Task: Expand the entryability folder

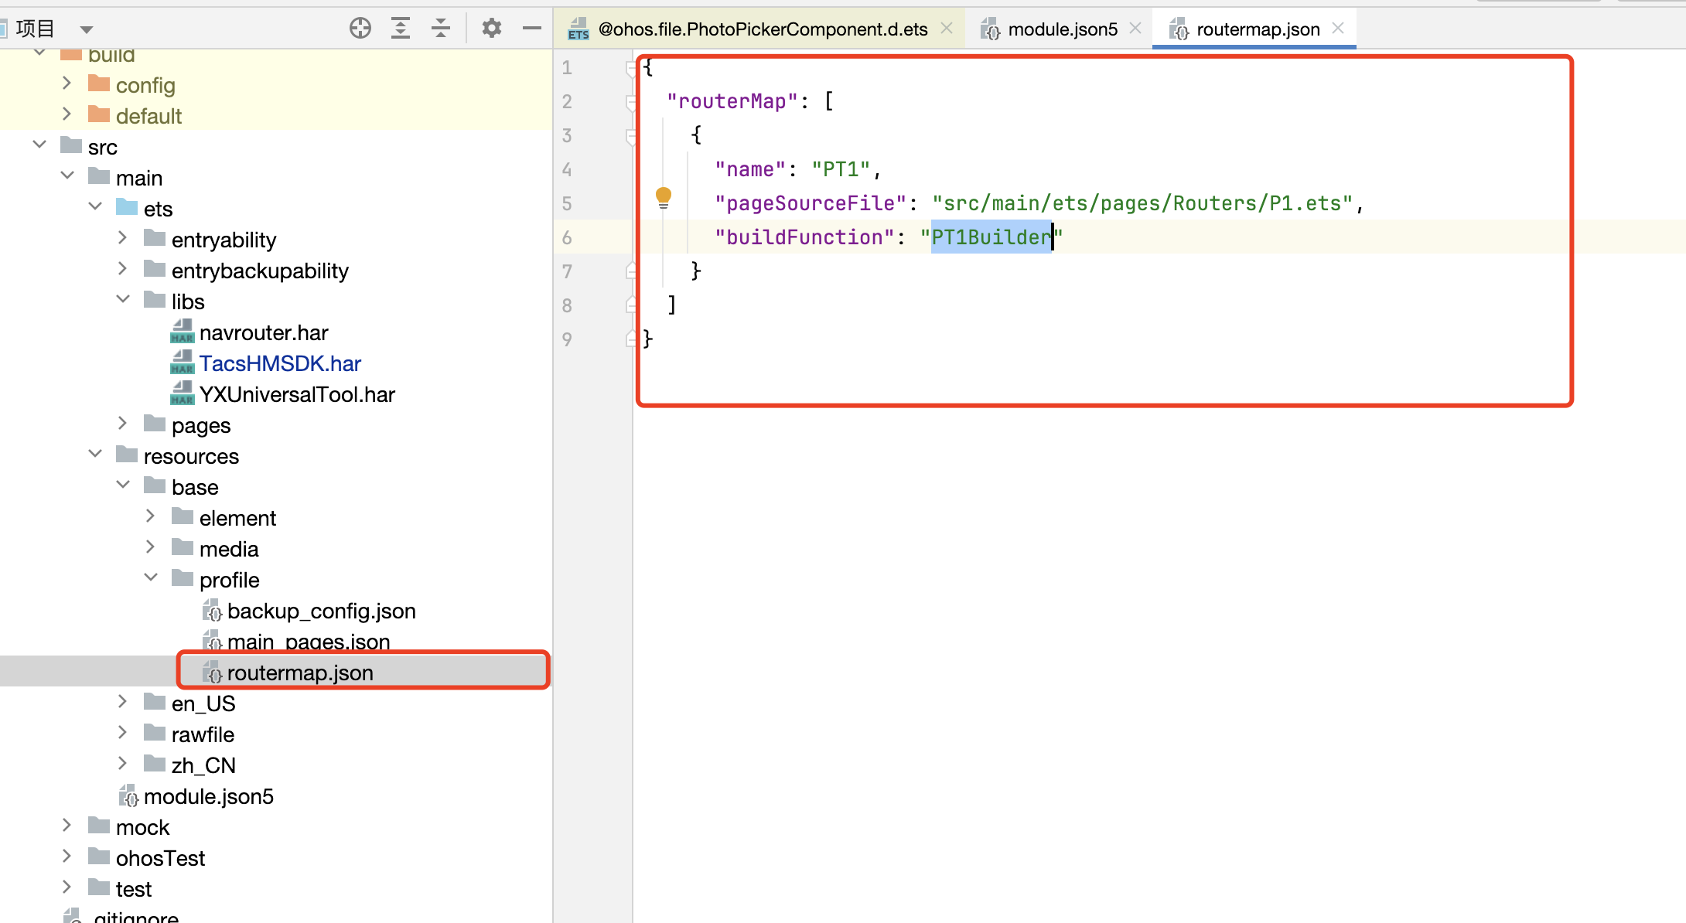Action: [x=122, y=238]
